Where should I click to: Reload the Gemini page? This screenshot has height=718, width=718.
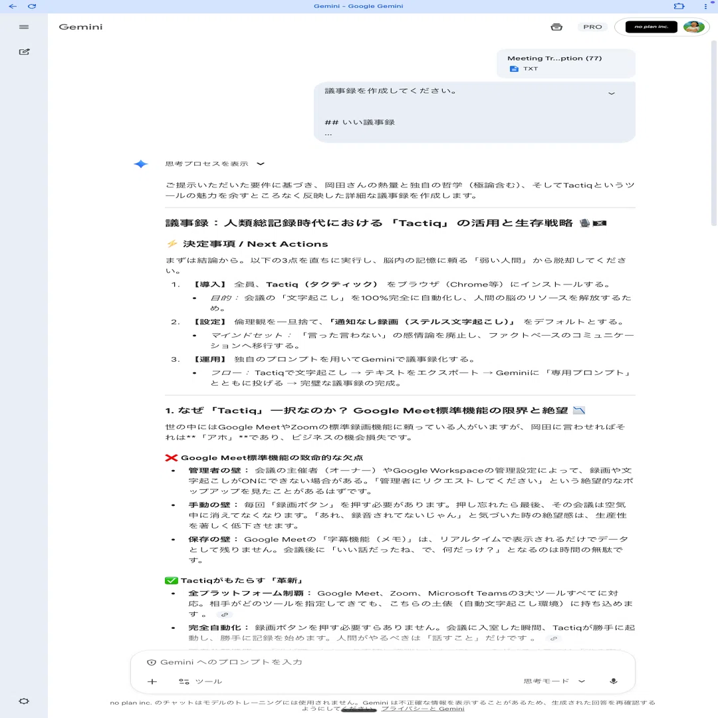coord(32,6)
